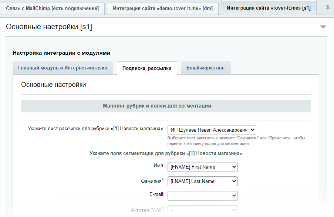Click the «Активен (Y|N)» field label

point(148,210)
